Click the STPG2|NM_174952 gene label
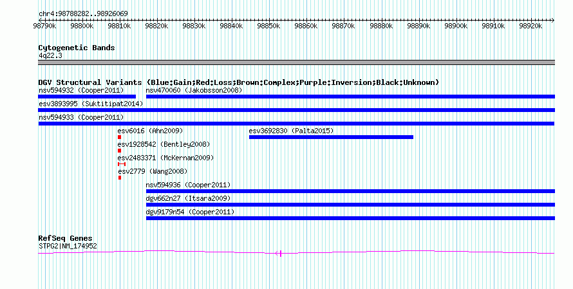This screenshot has height=289, width=573. [68, 246]
